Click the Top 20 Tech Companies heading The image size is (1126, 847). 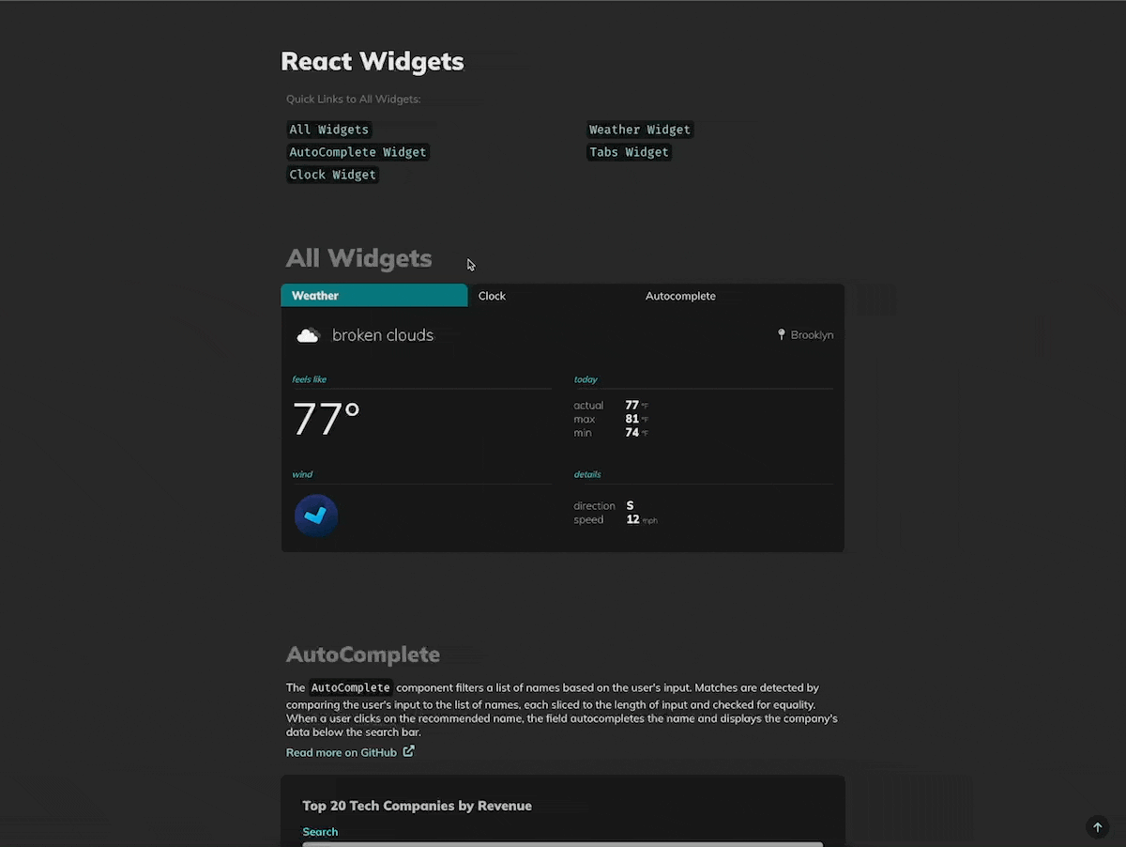coord(417,806)
